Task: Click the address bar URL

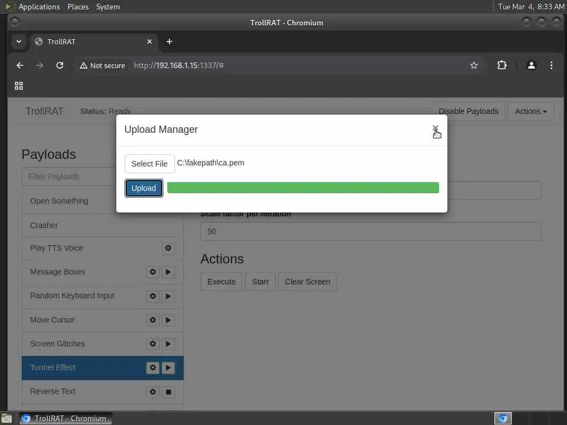Action: (179, 65)
